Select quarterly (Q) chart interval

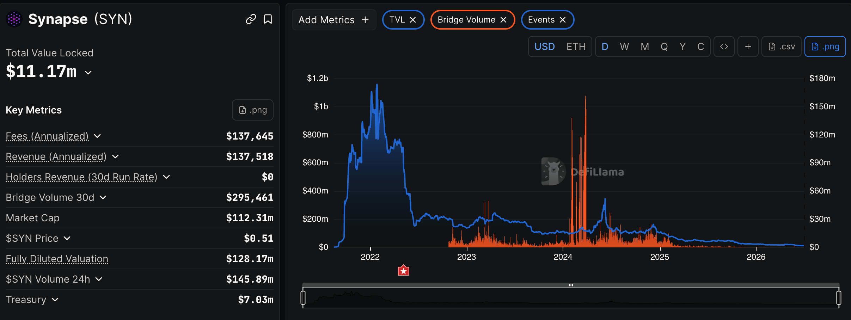[664, 47]
